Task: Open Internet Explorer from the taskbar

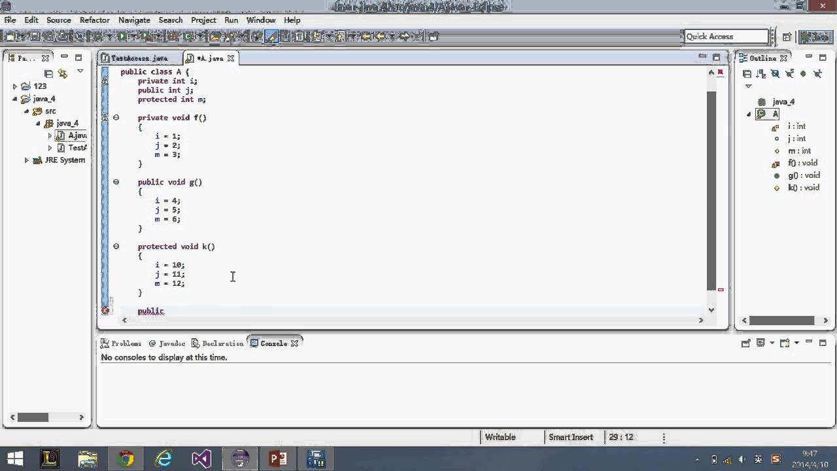Action: pyautogui.click(x=163, y=459)
